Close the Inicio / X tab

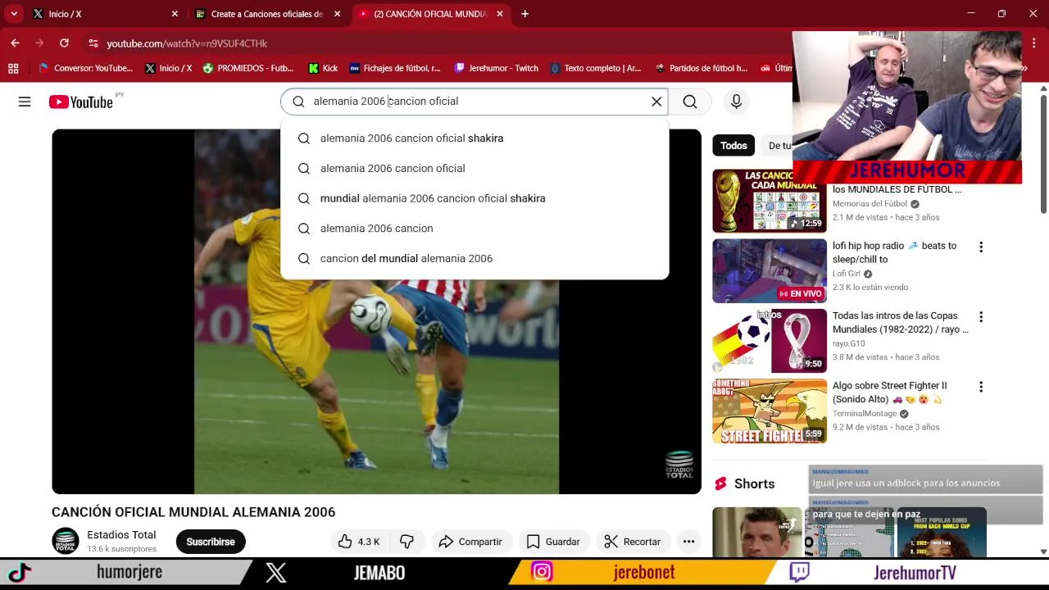[175, 14]
